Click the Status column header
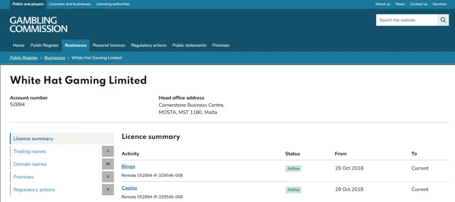Screen dimensions: 455x202 tap(292, 154)
